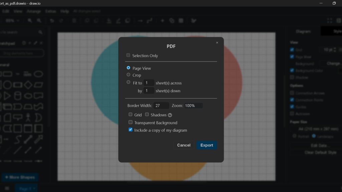Viewport: 342px width, 192px height.
Task: Click the search magnifier in the shapes panel
Action: [40, 32]
